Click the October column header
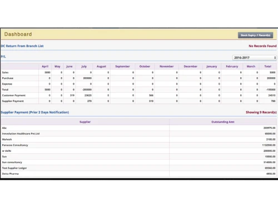278x208 pixels. coord(145,67)
